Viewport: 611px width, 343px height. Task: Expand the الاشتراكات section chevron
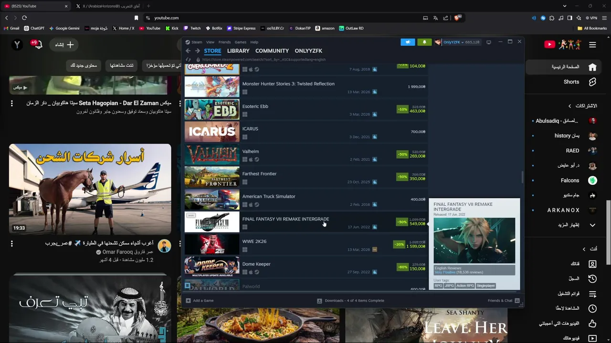click(569, 106)
